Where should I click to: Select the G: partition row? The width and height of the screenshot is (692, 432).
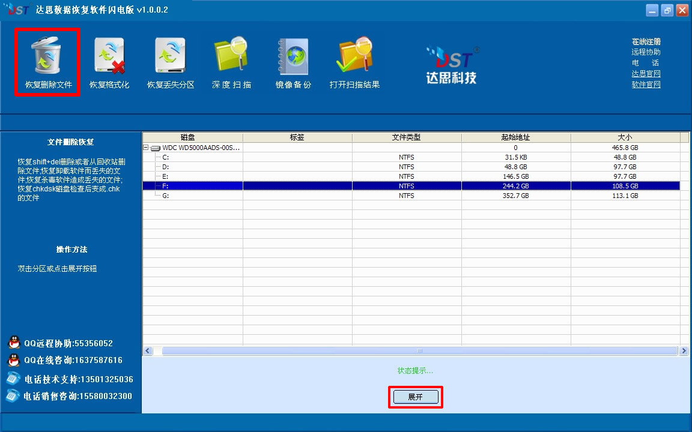(411, 196)
